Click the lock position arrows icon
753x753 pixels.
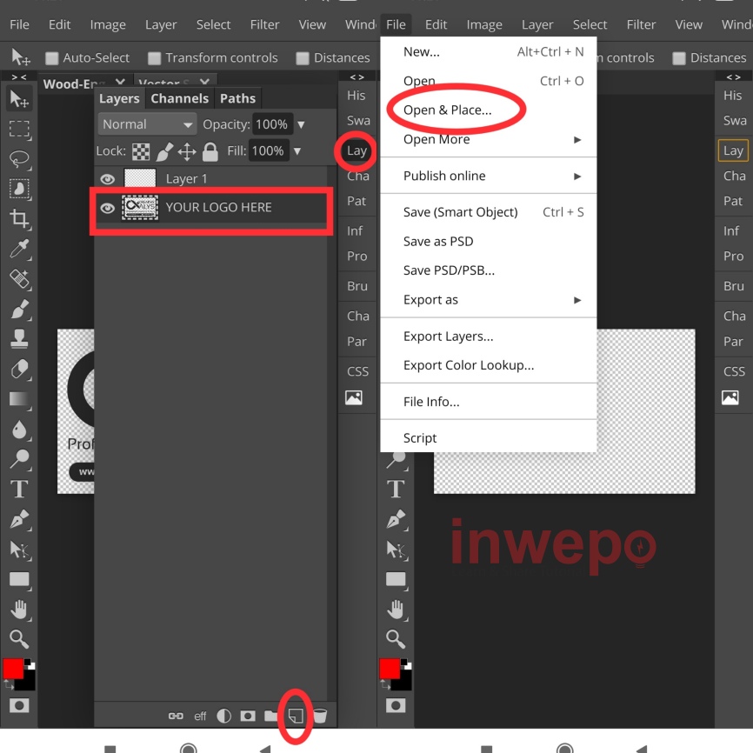(x=187, y=152)
